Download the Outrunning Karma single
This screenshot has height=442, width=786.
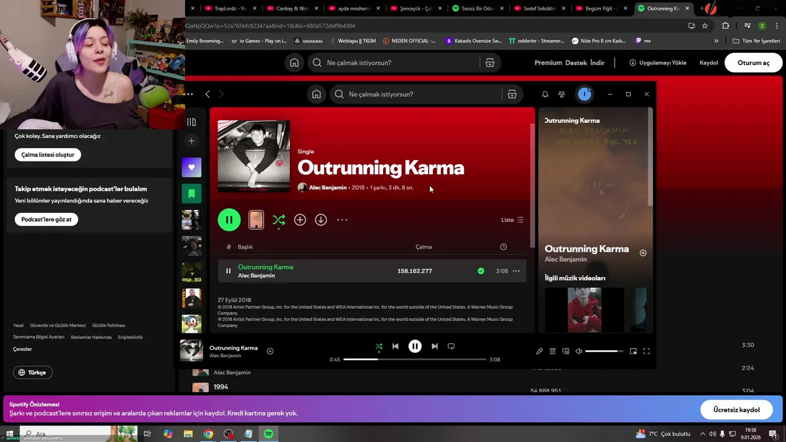coord(321,220)
